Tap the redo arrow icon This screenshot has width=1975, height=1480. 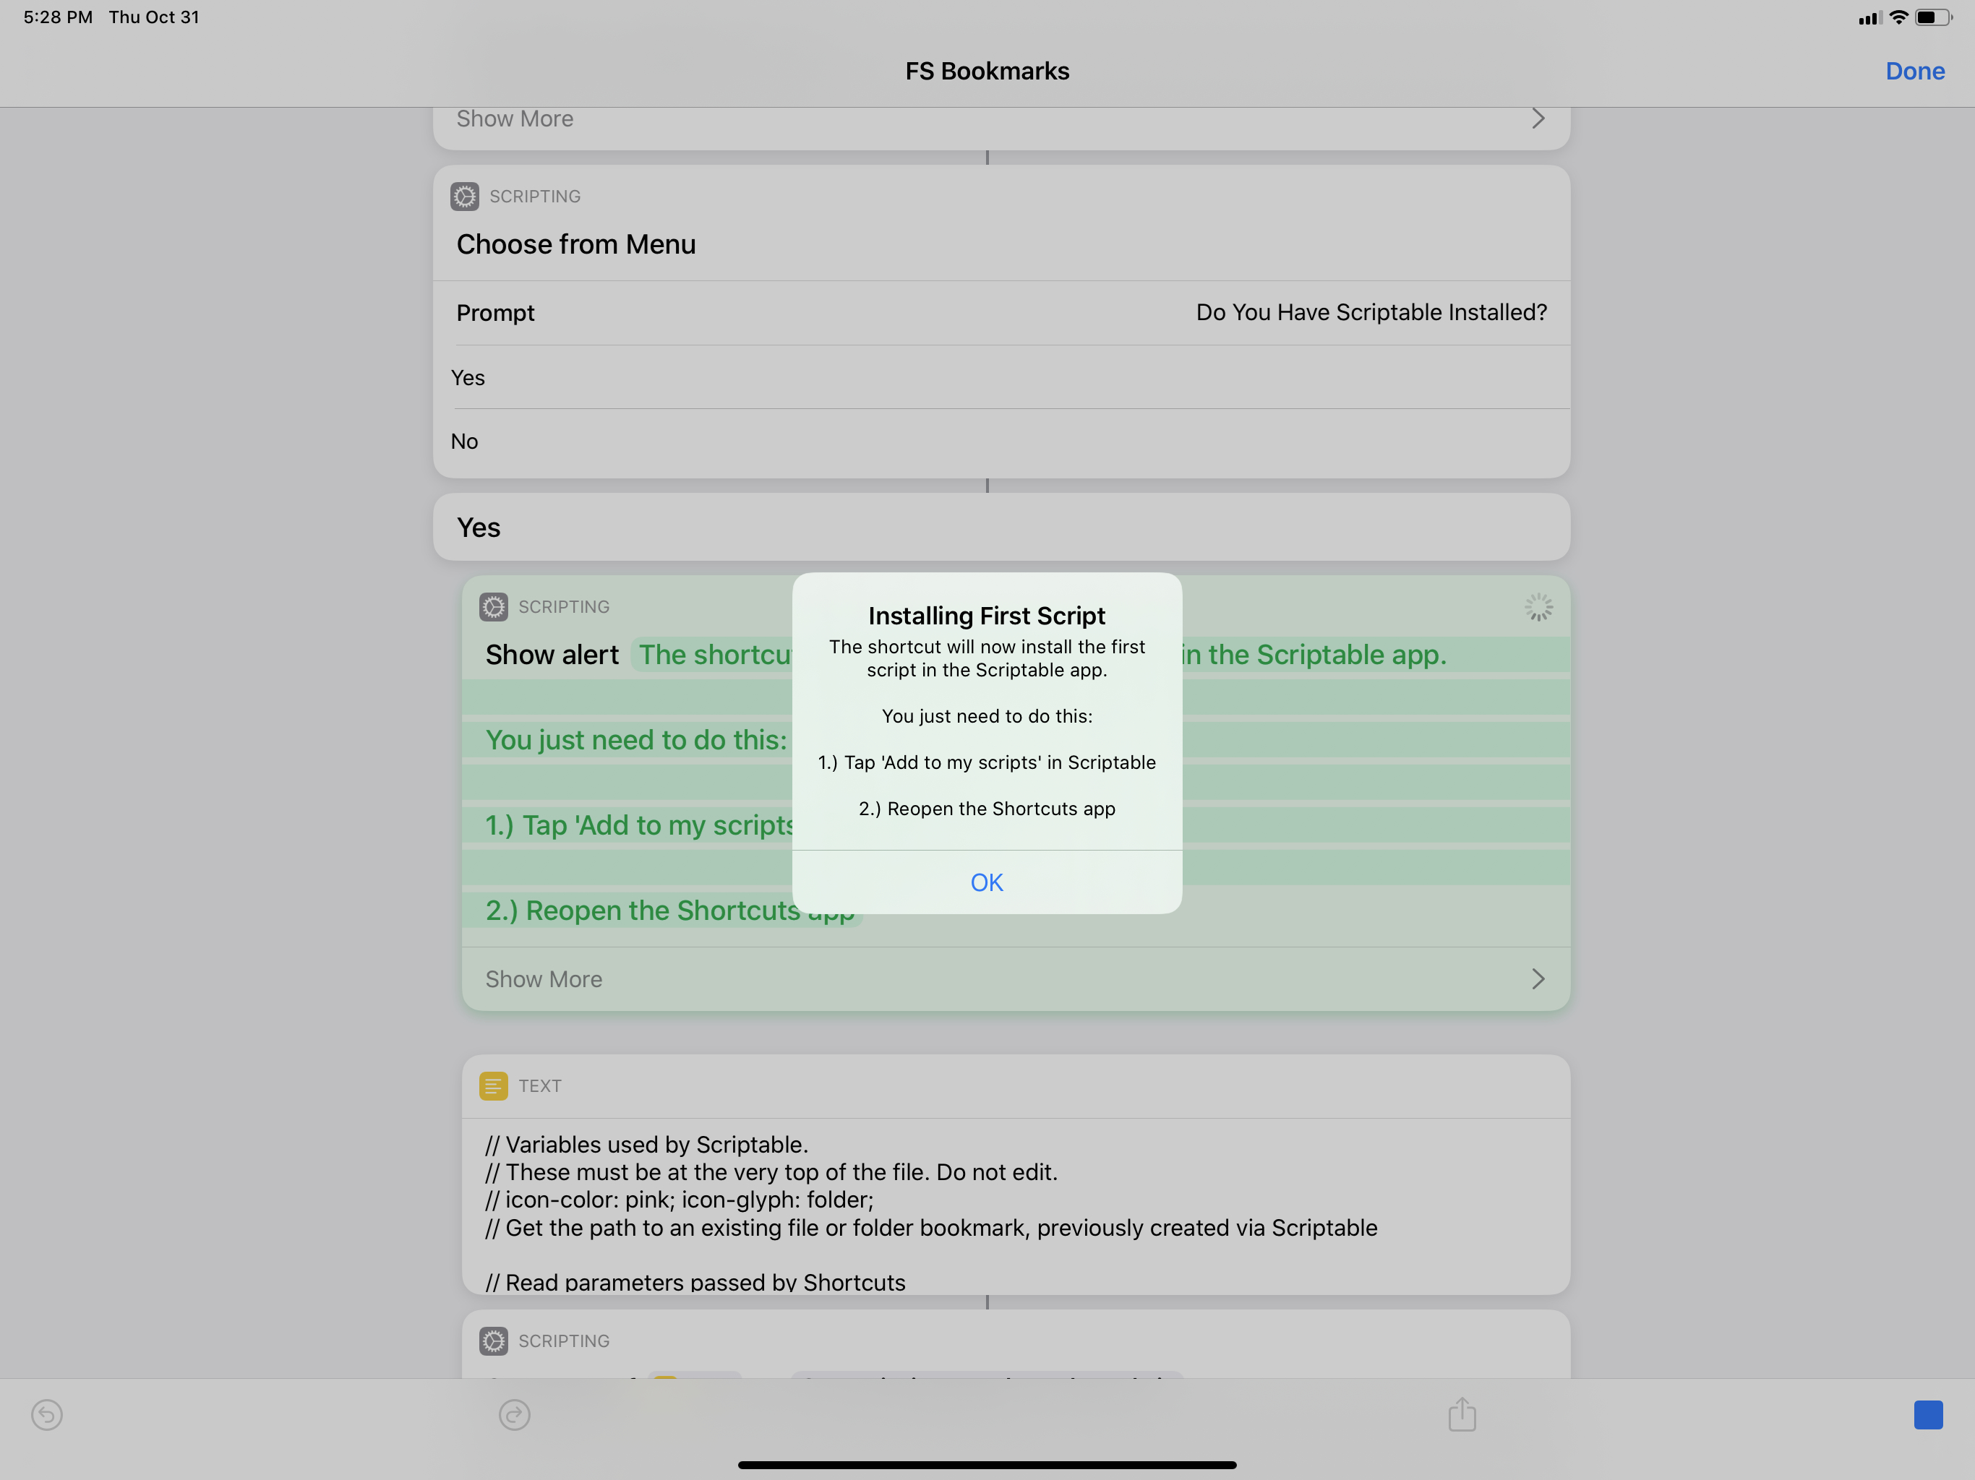[x=514, y=1415]
